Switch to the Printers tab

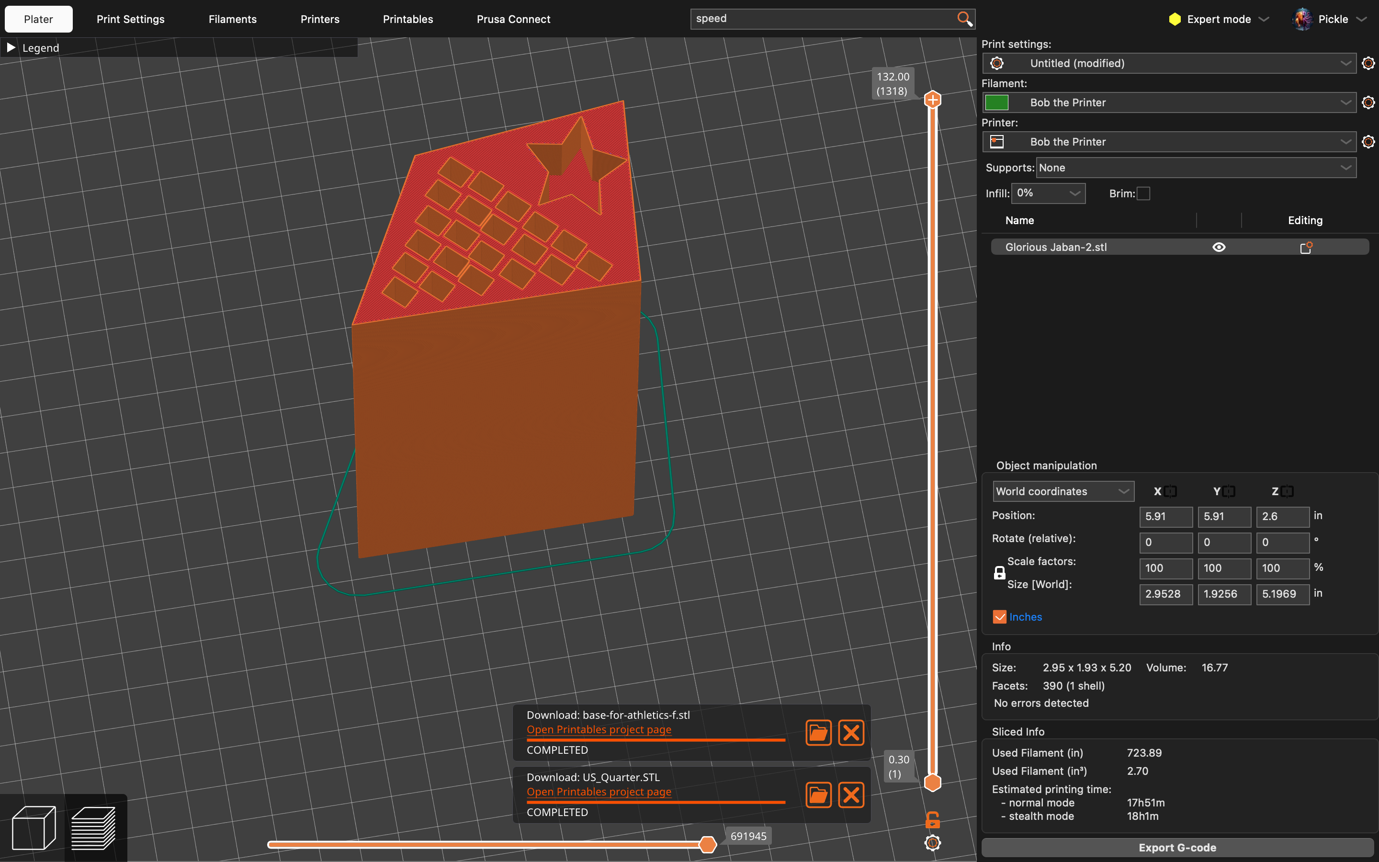point(320,19)
